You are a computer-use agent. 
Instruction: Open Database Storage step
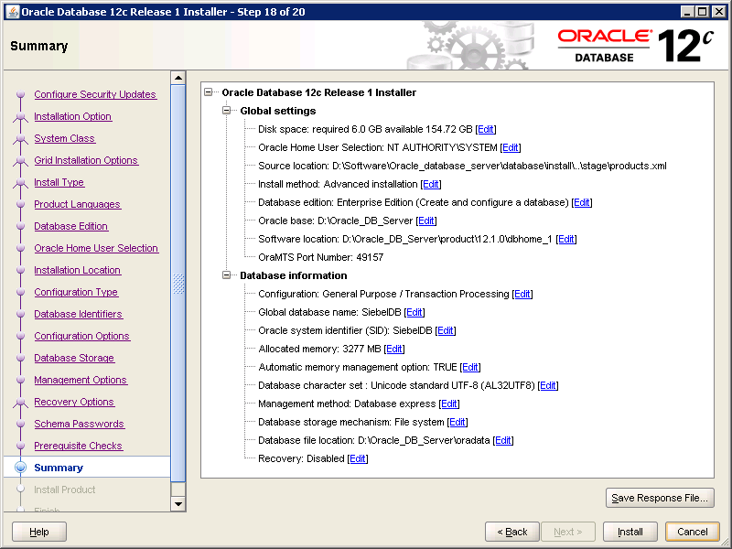coord(74,358)
